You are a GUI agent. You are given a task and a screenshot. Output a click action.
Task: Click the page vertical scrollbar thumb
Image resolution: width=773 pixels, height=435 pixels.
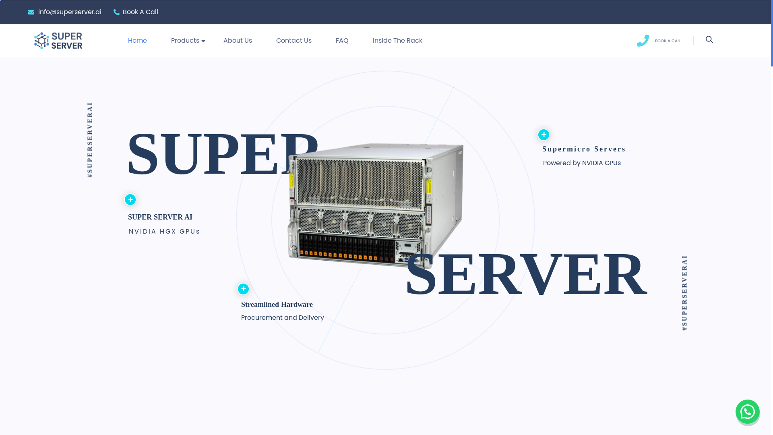pos(772,33)
